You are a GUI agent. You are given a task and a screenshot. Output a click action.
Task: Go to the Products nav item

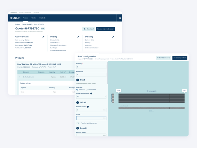pyautogui.click(x=42, y=18)
